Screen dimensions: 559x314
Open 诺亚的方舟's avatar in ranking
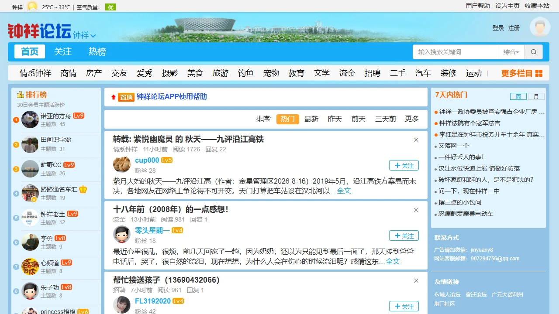[x=30, y=119]
